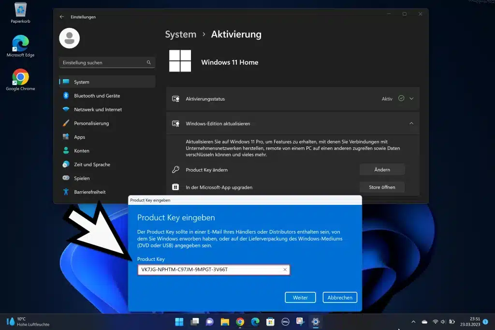Click the store icon beside Microsoft-App upgraden

(x=175, y=187)
